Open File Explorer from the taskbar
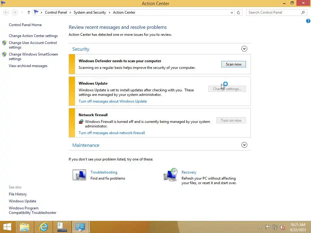The image size is (311, 233). pos(24,227)
